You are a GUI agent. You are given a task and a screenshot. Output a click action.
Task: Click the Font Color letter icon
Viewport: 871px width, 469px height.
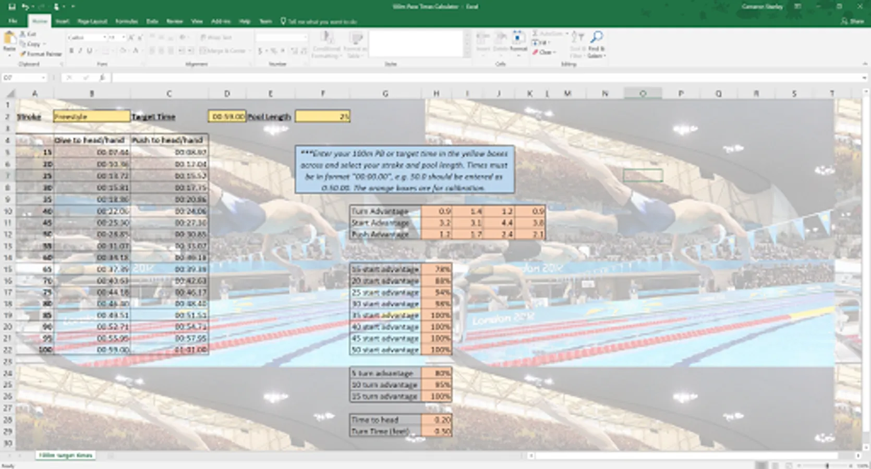(x=135, y=51)
